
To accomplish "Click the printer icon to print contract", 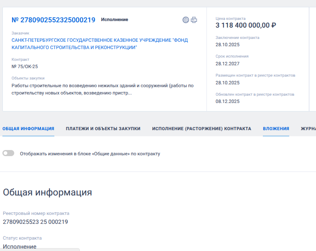I will click(194, 20).
